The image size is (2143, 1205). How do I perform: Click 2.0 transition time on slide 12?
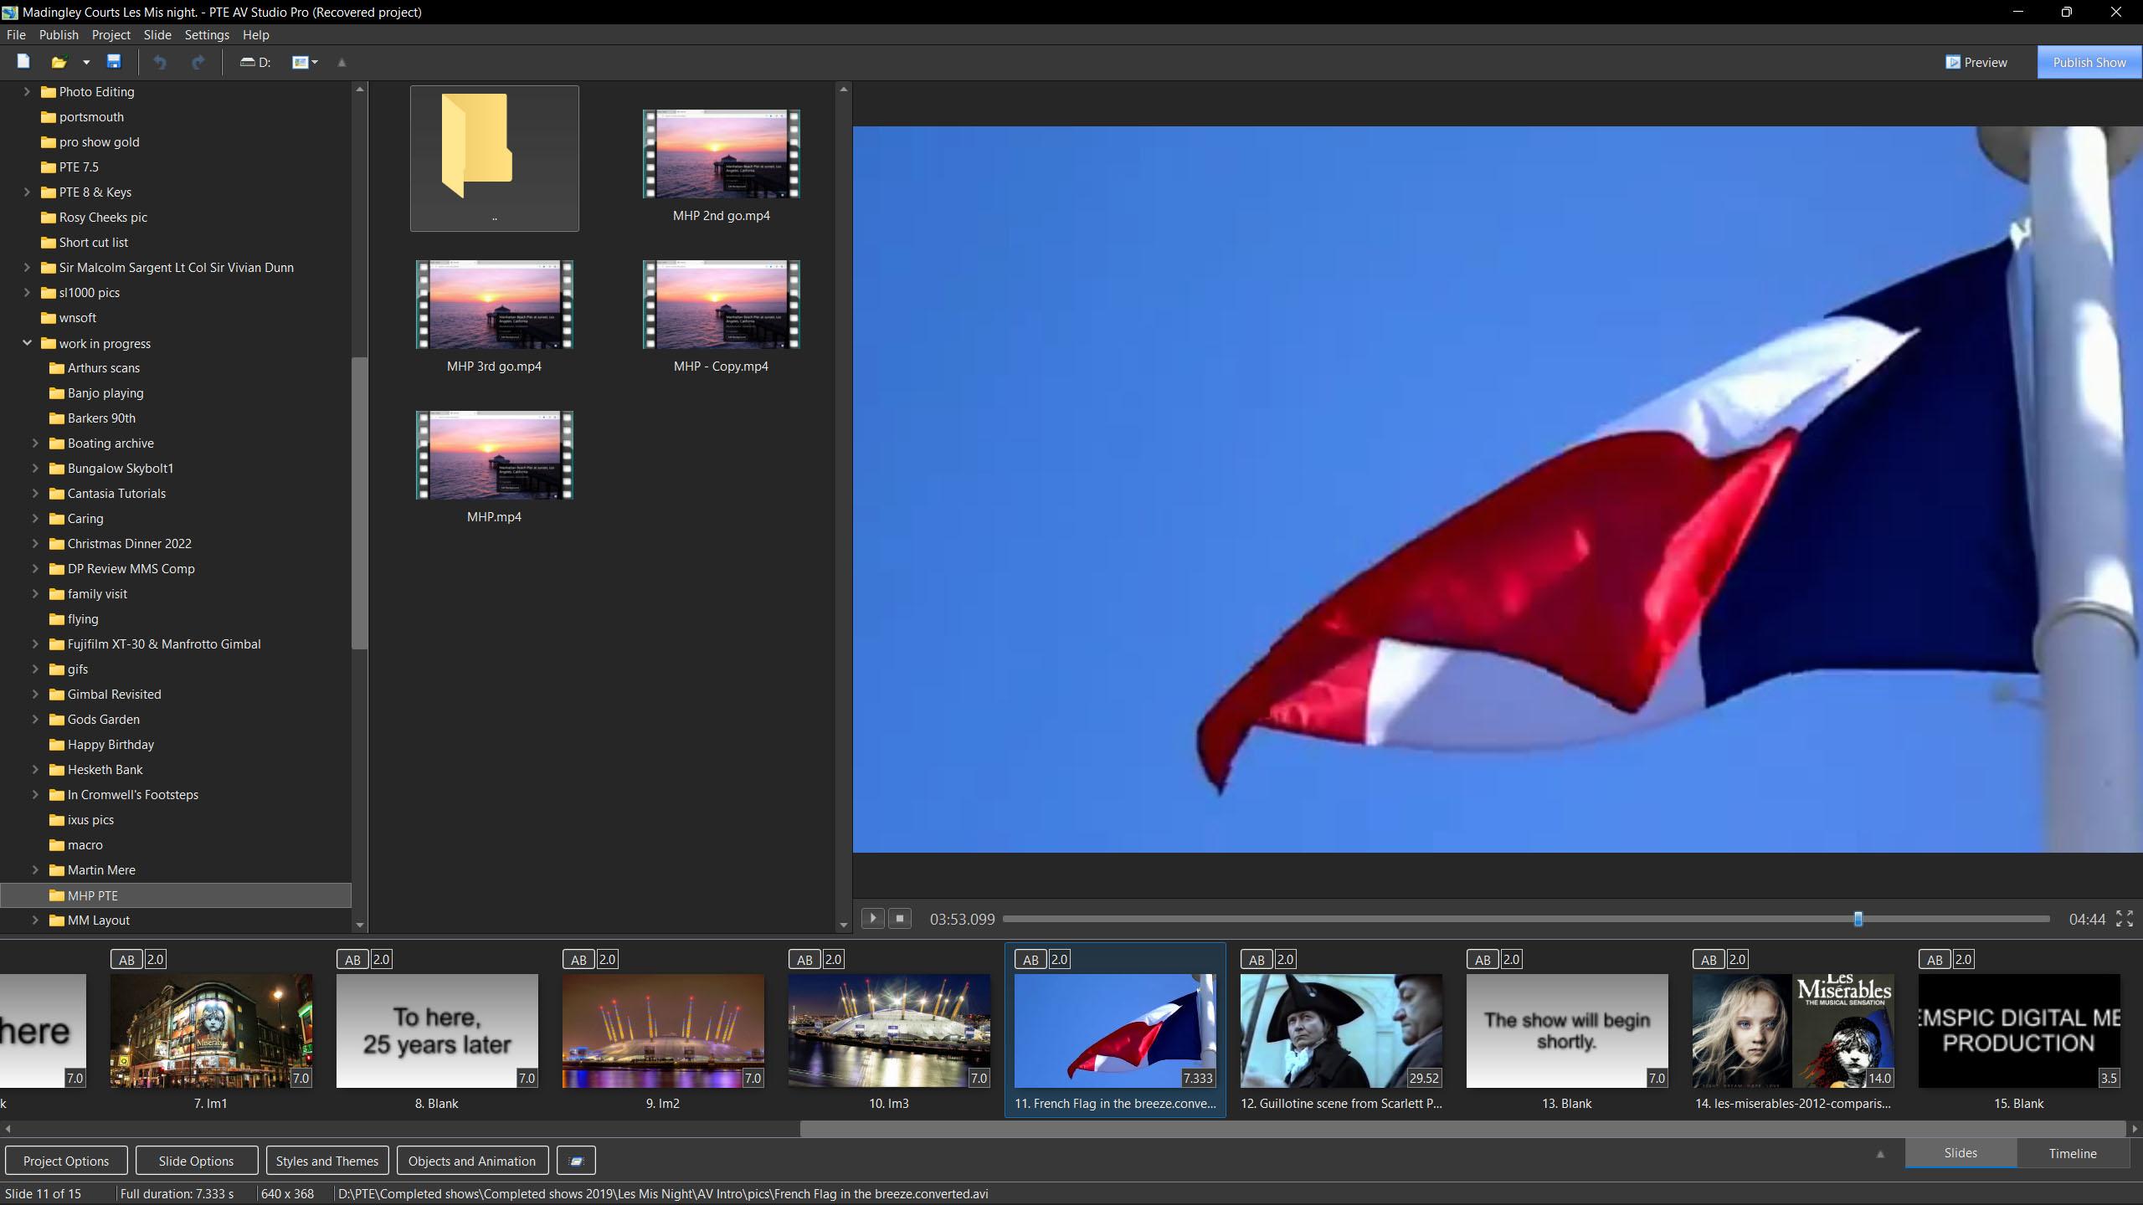click(1285, 960)
